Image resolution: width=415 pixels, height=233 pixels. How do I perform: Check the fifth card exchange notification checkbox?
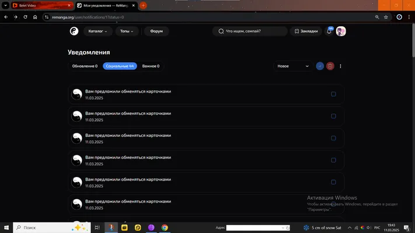(x=333, y=182)
